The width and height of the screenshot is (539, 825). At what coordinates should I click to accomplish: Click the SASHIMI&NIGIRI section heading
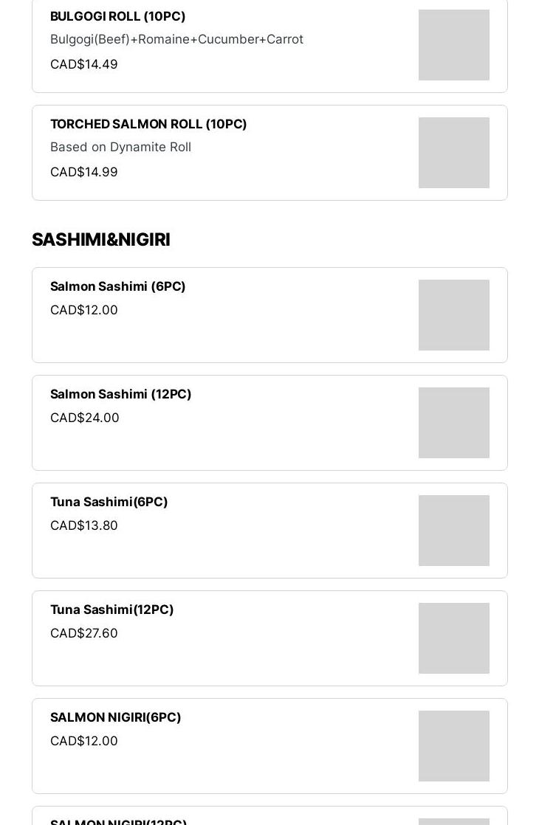pyautogui.click(x=101, y=240)
